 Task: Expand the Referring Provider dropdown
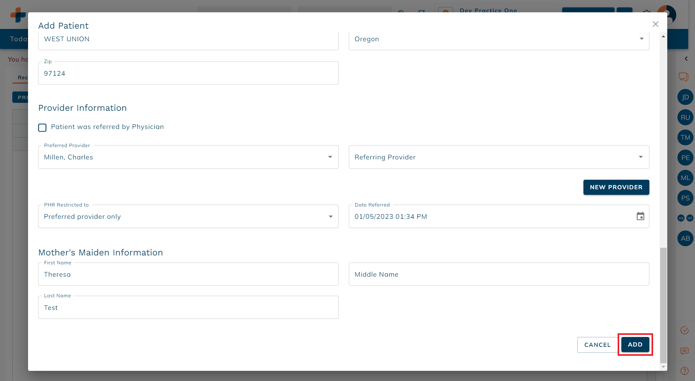[x=641, y=157]
